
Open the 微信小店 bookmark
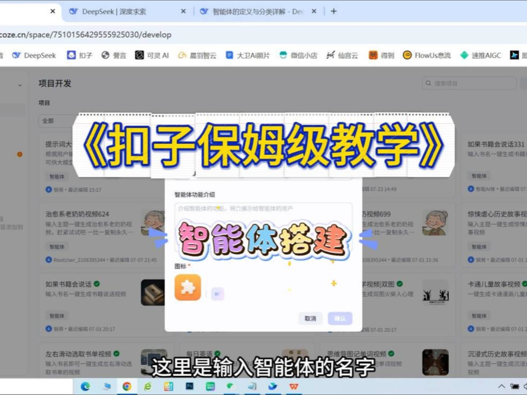[298, 55]
